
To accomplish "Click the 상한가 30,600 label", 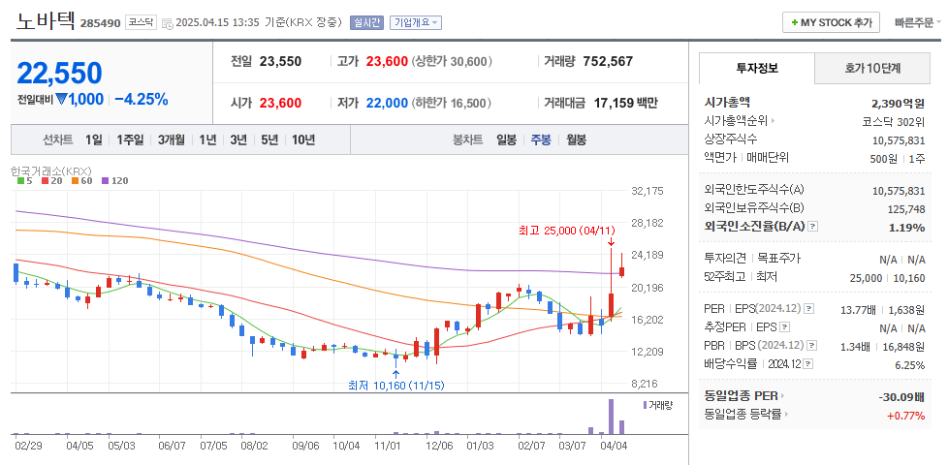I will click(452, 61).
